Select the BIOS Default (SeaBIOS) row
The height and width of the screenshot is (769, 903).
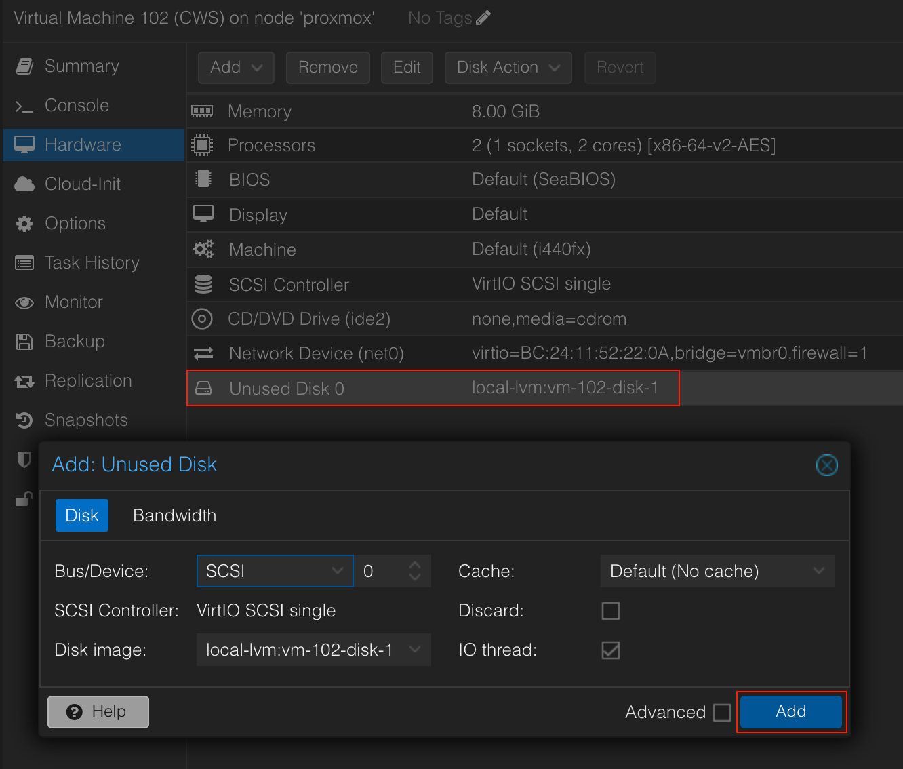pyautogui.click(x=545, y=180)
